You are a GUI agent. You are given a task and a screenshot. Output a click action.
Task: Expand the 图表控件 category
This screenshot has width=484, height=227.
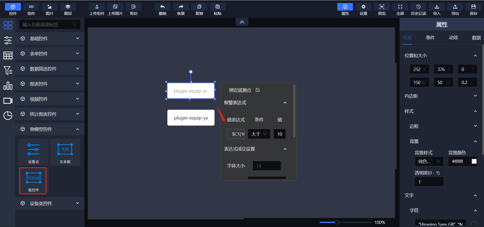(50, 84)
